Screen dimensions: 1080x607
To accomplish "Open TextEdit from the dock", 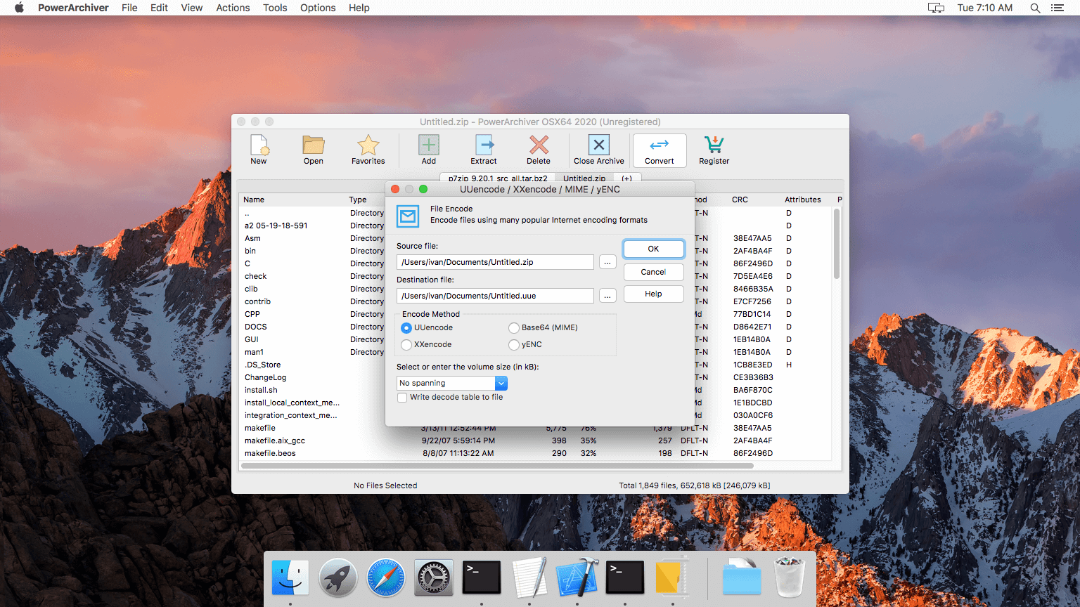I will 529,577.
